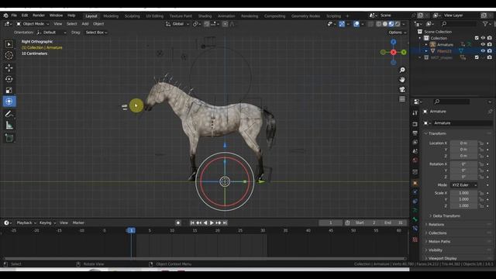Open the Object properties orange tab

[x=415, y=183]
